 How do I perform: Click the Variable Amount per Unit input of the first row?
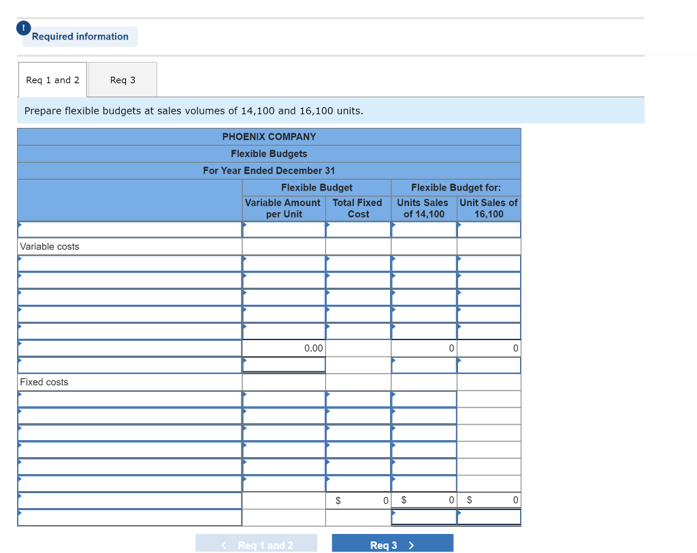[x=283, y=263]
